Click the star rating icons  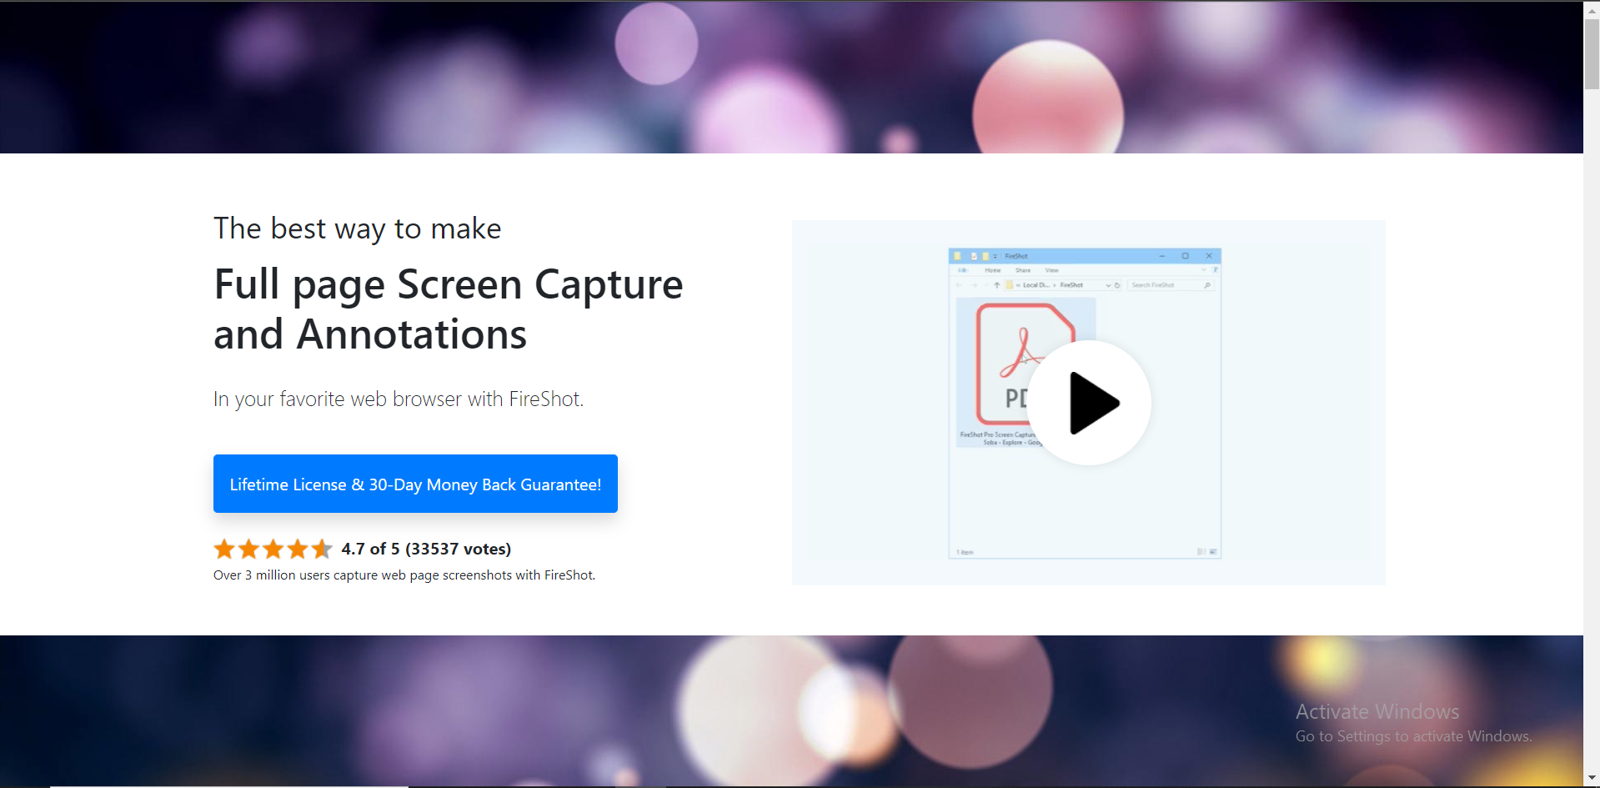tap(273, 549)
